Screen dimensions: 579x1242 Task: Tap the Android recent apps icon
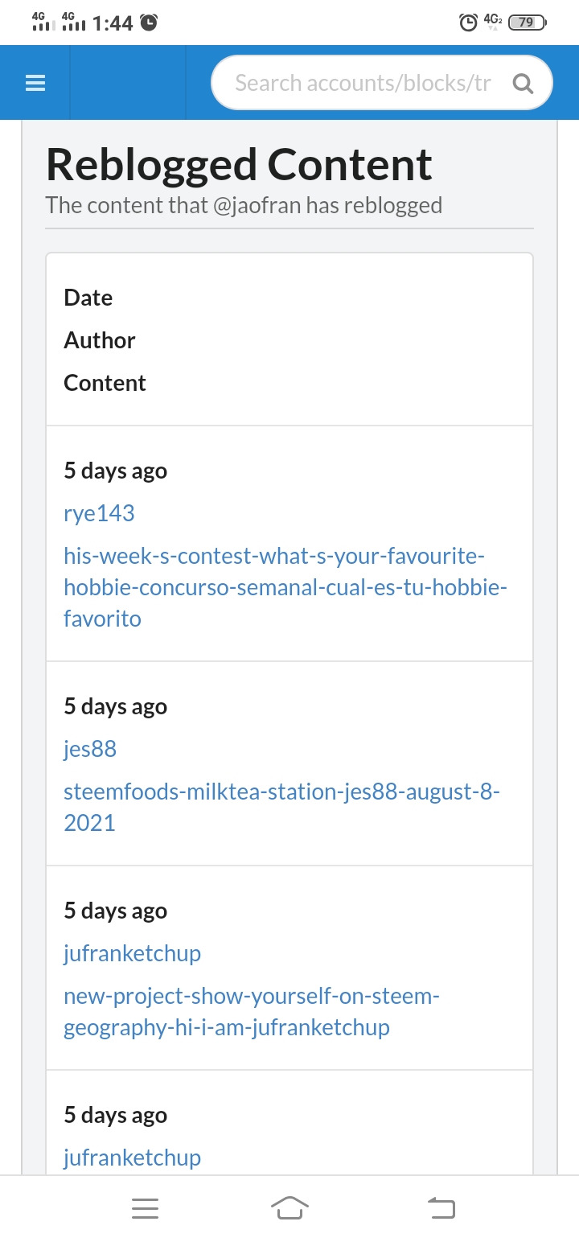point(145,1207)
